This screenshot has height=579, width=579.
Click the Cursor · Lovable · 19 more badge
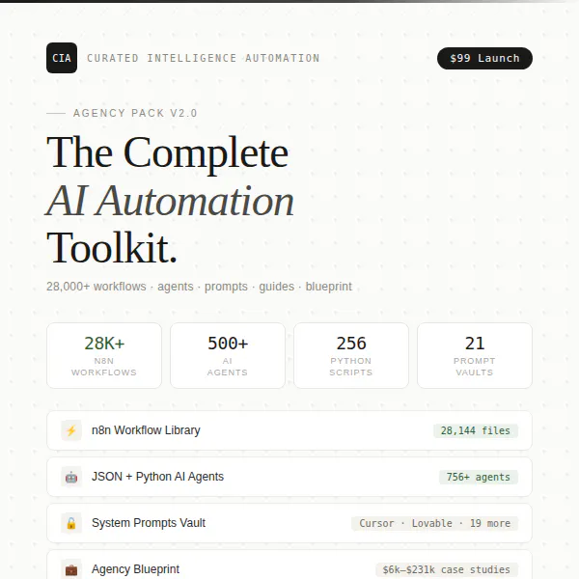(x=434, y=523)
